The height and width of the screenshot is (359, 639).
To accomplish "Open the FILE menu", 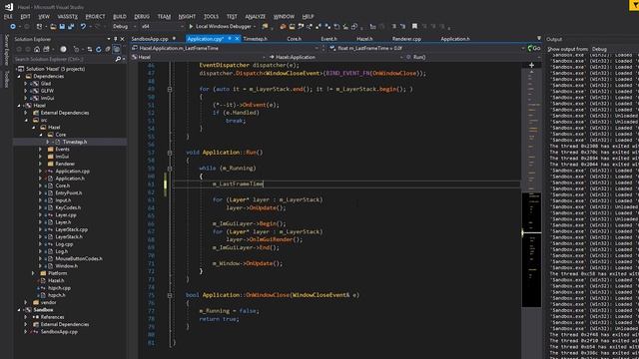I will click(x=8, y=17).
